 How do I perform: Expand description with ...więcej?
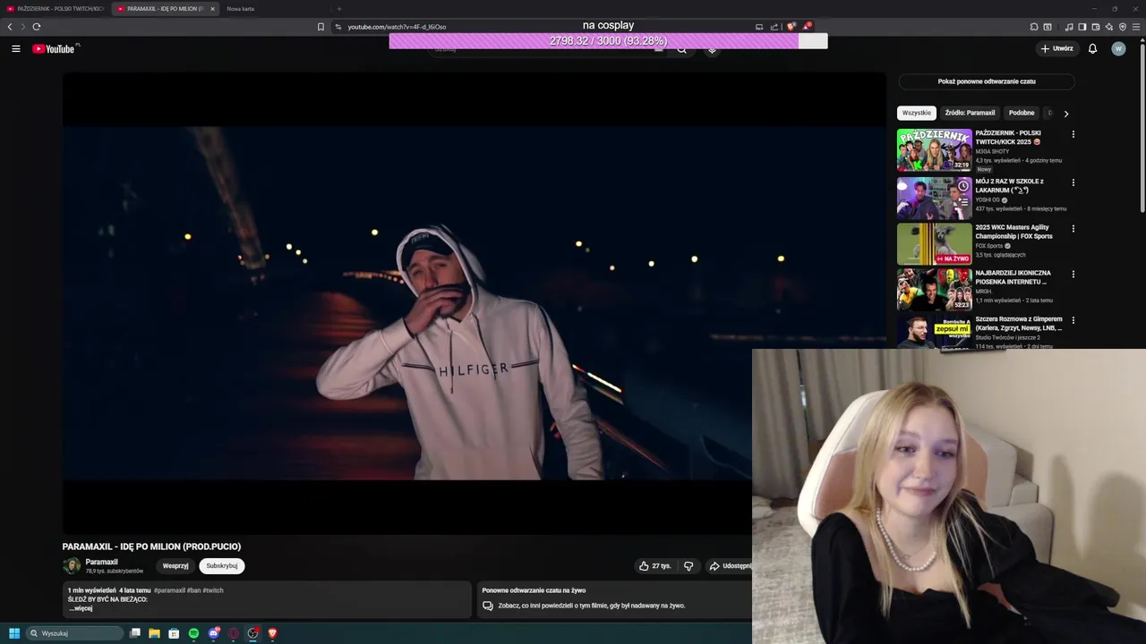click(x=81, y=608)
